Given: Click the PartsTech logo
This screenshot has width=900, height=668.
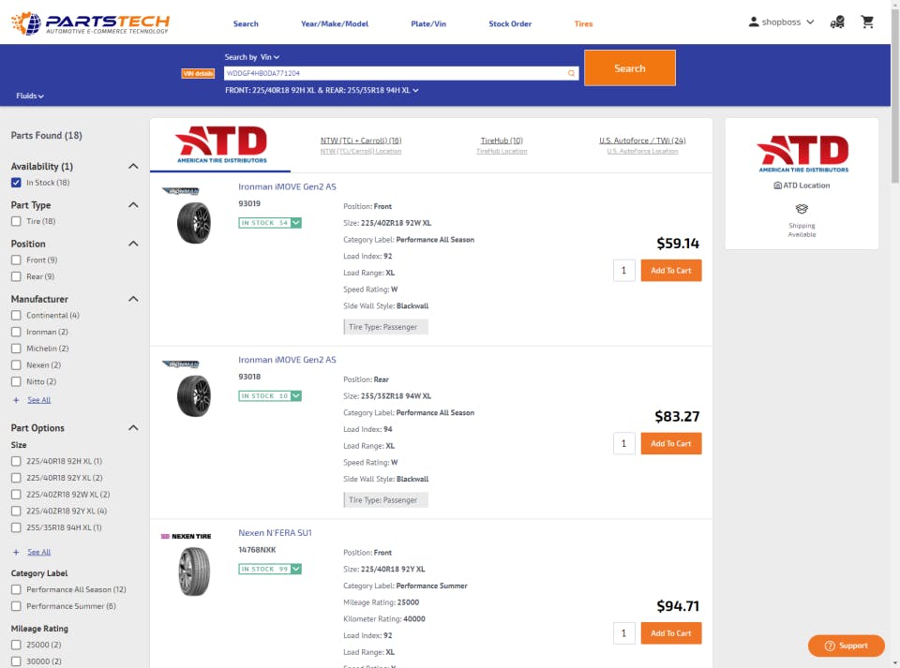Looking at the screenshot, I should 91,23.
